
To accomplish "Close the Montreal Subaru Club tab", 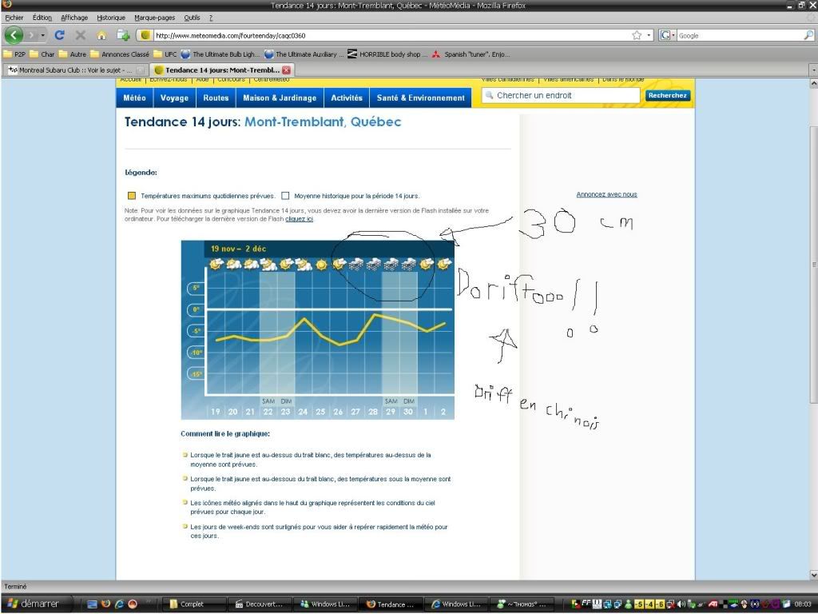I will 141,70.
